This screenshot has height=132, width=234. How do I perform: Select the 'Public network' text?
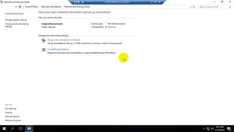pyautogui.click(x=49, y=27)
